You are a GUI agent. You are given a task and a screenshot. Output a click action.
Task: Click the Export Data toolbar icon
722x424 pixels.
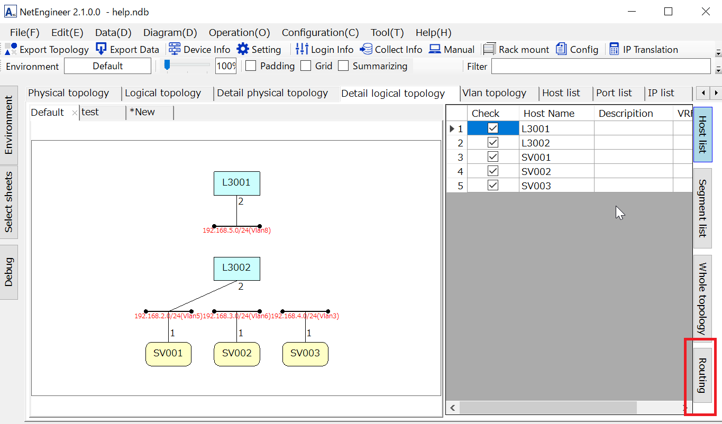pos(101,49)
